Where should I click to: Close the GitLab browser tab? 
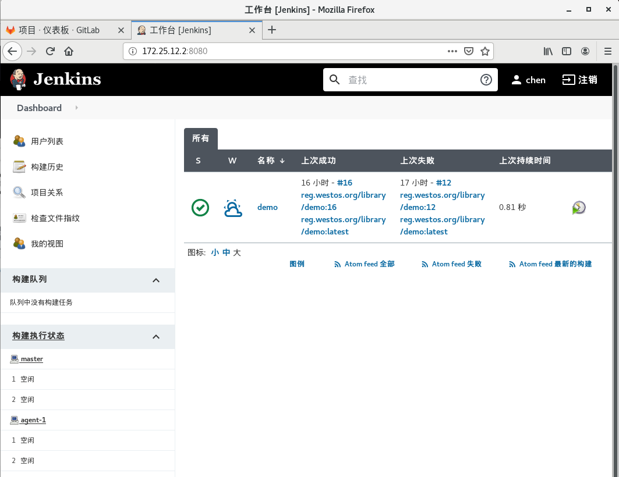pyautogui.click(x=121, y=30)
